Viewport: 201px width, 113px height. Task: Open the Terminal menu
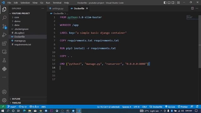(x=57, y=3)
